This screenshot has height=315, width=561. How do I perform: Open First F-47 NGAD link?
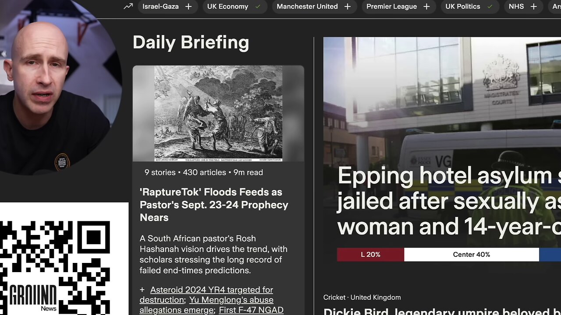[251, 310]
